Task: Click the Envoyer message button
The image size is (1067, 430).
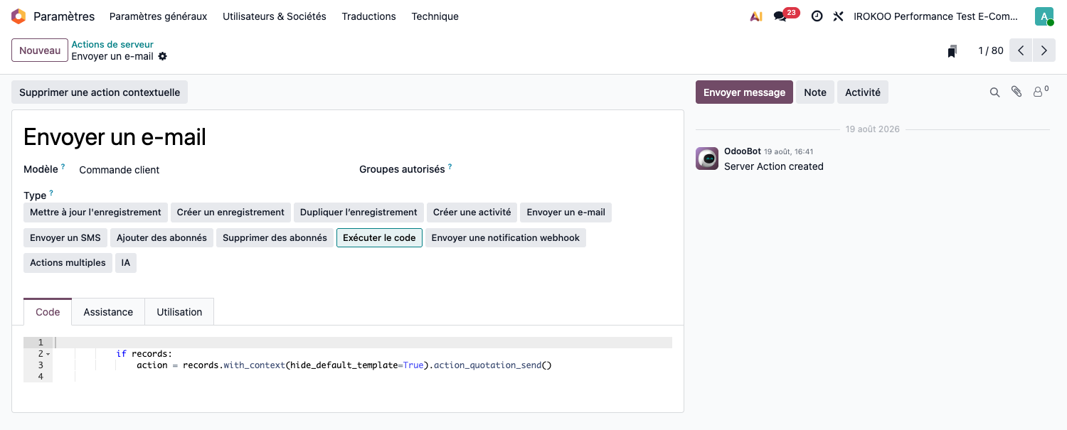Action: (x=744, y=92)
